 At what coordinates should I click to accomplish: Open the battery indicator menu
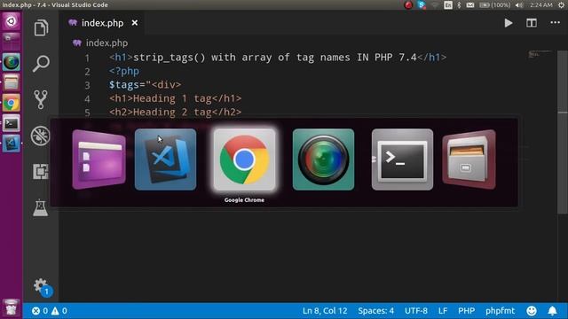click(x=495, y=5)
